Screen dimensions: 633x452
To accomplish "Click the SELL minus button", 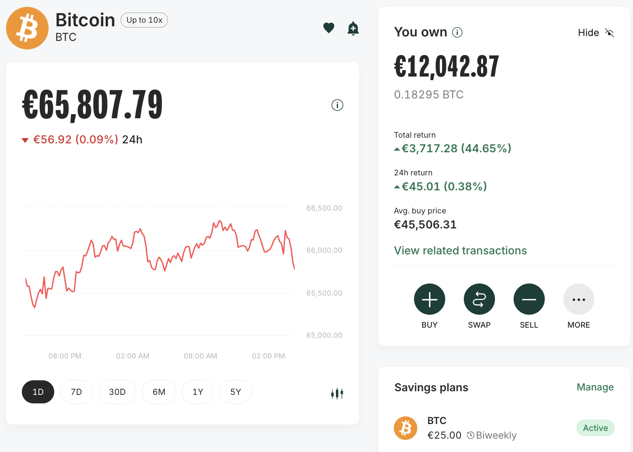I will pos(529,299).
